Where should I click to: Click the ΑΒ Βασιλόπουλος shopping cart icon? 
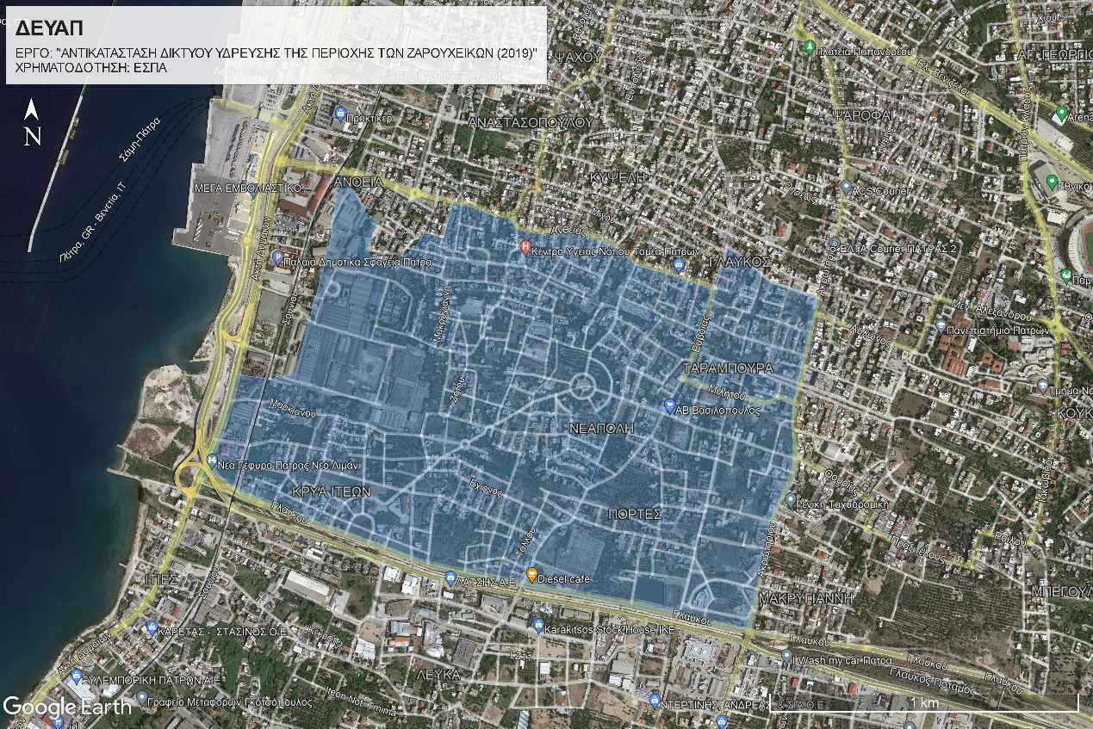[x=670, y=406]
